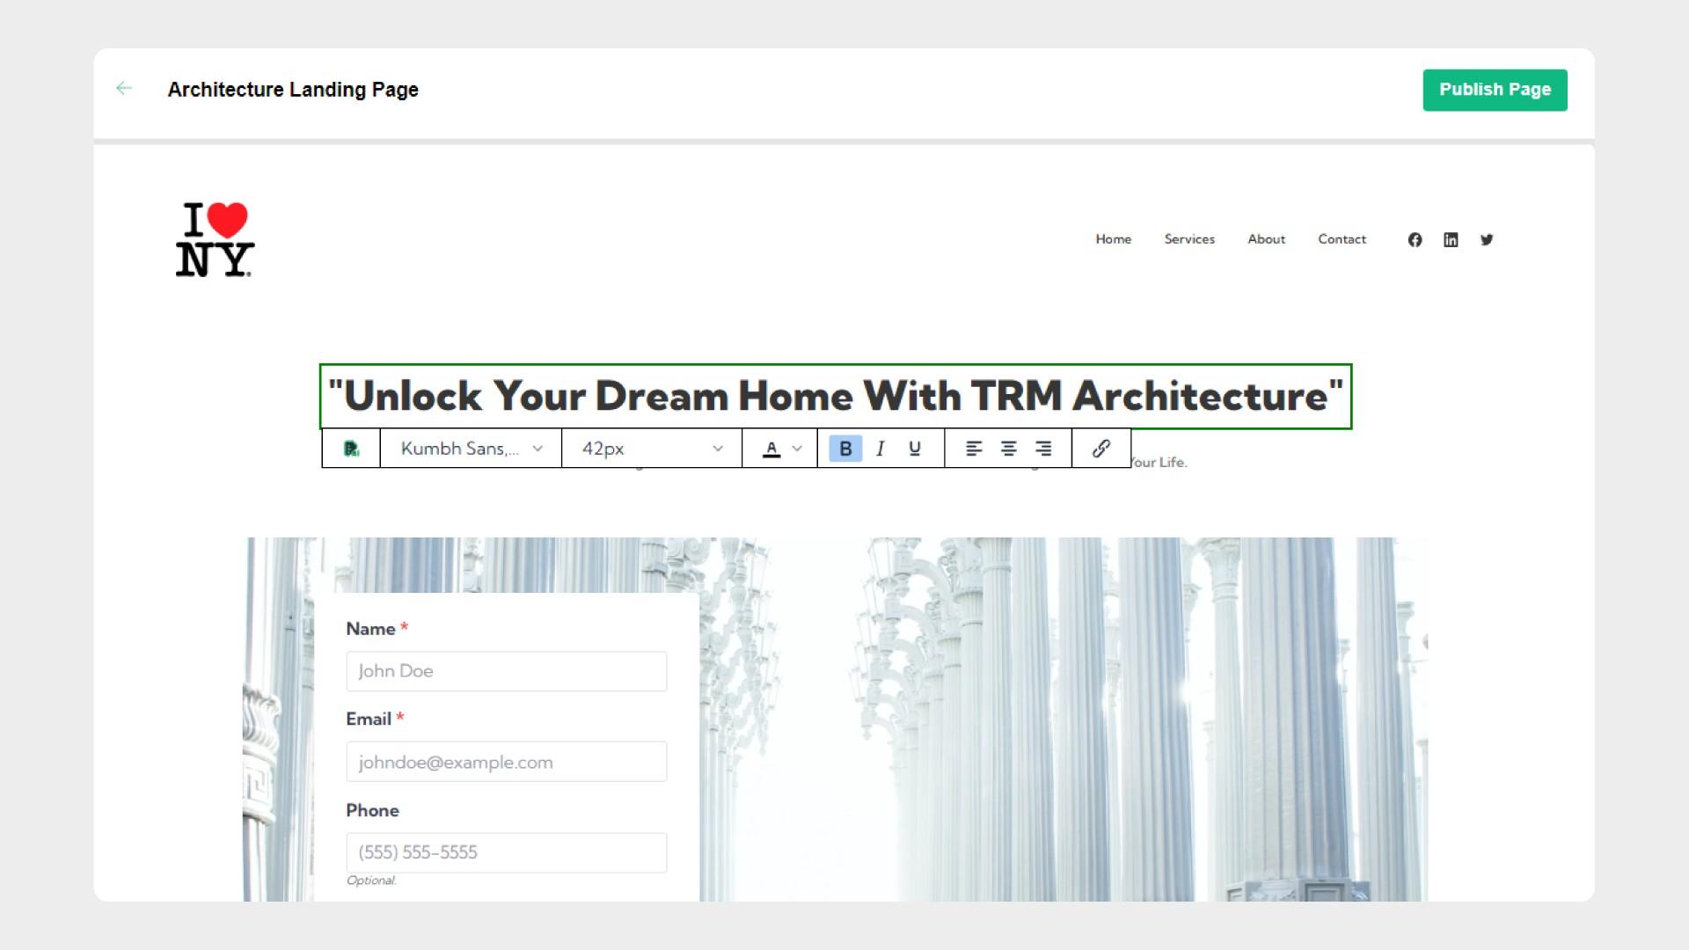Toggle italic formatting

point(880,449)
